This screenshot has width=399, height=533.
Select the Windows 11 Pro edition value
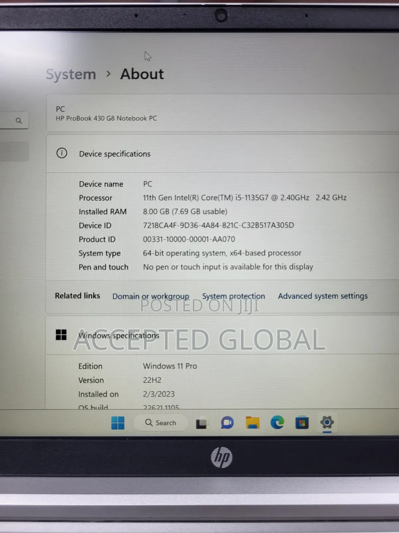[x=170, y=366]
